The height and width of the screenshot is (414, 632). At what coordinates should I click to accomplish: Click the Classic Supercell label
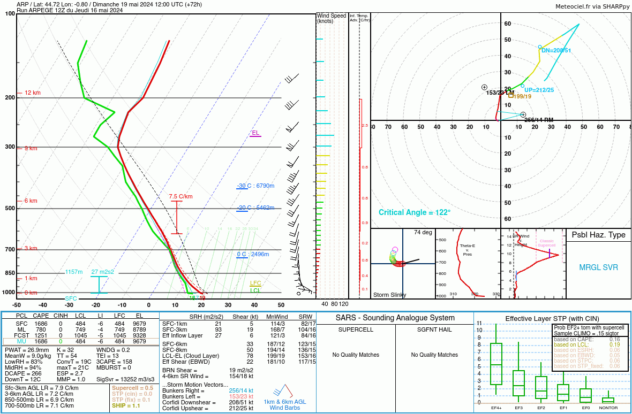tap(546, 243)
